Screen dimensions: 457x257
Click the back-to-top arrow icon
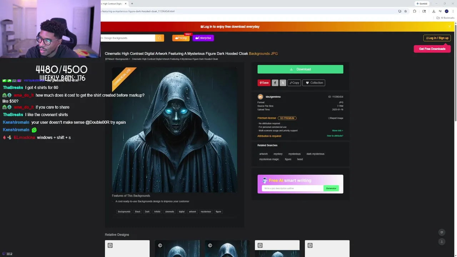(442, 242)
